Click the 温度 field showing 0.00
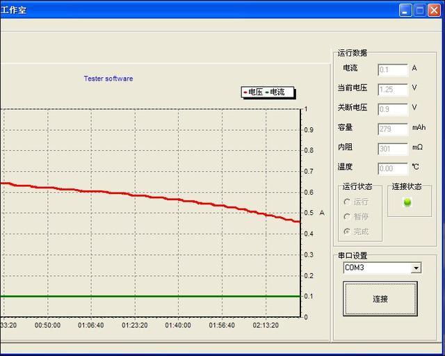This screenshot has height=356, width=445. 392,168
